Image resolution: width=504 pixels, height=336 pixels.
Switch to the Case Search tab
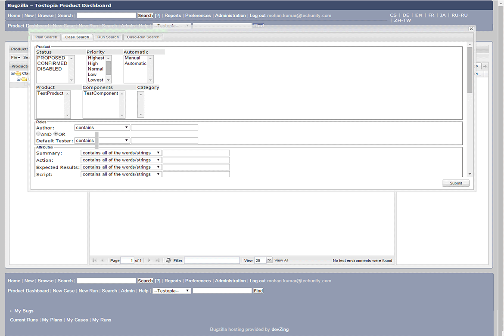pyautogui.click(x=77, y=37)
